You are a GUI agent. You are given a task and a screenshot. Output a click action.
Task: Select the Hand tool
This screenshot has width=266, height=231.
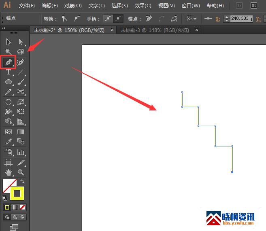point(8,172)
